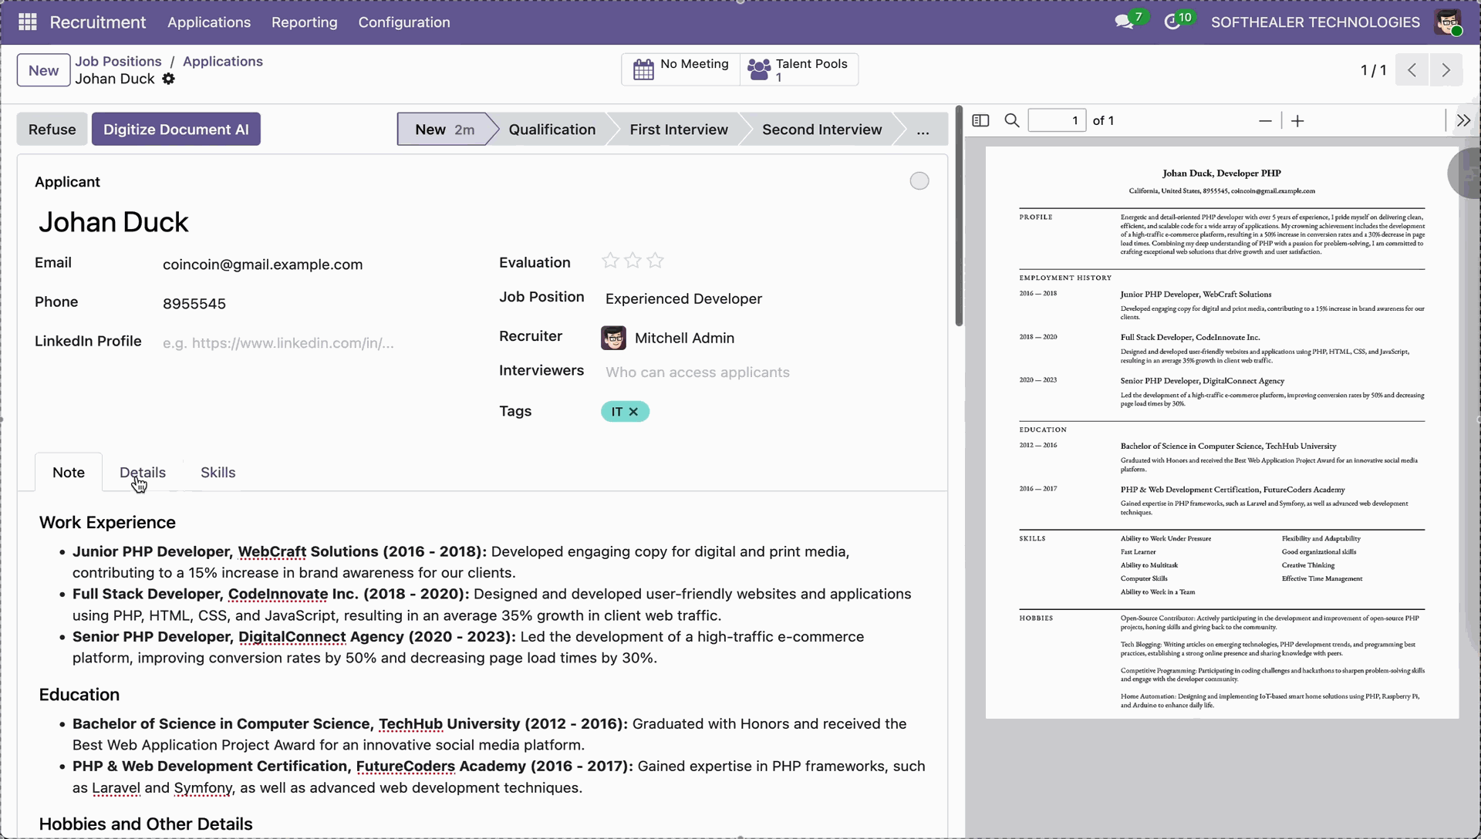Zoom in the PDF with plus icon
Screen dimensions: 1481x839
click(1297, 121)
